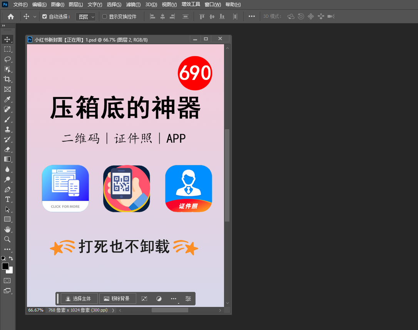Toggle the 自动选择 checkbox

45,17
